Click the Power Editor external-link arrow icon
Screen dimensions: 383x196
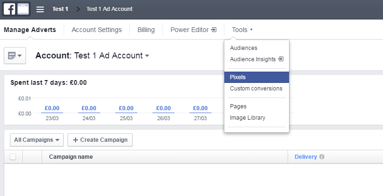click(x=214, y=30)
